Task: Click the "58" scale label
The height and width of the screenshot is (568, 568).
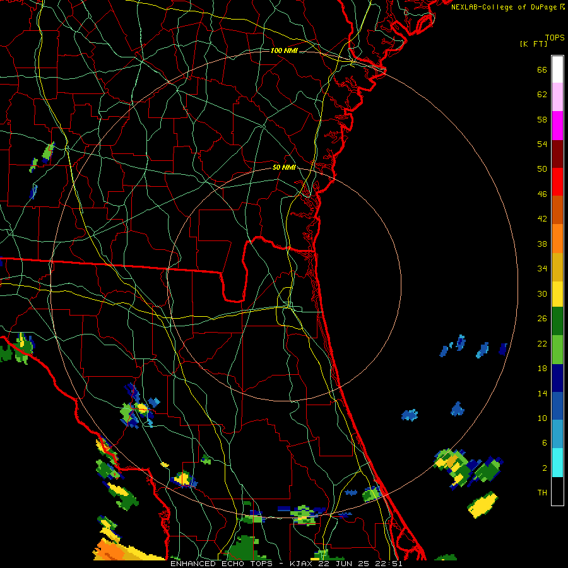Action: pyautogui.click(x=542, y=119)
